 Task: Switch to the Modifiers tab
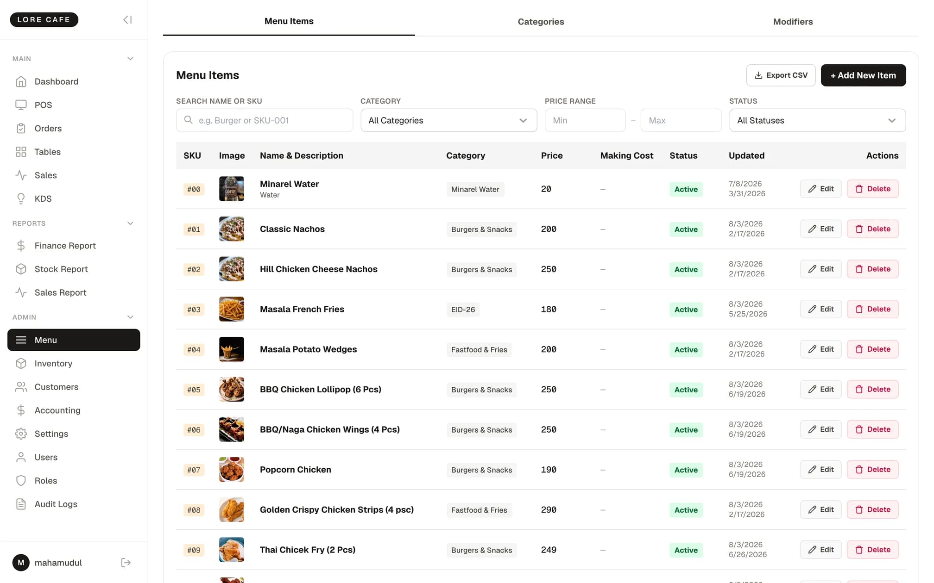[x=793, y=21]
